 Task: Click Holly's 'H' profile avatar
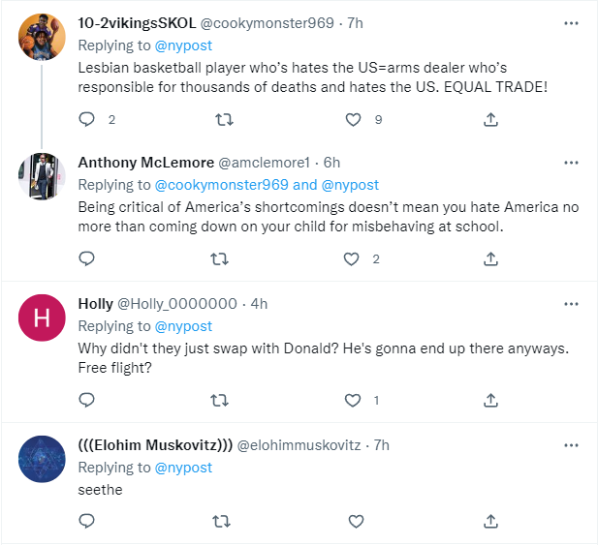43,318
